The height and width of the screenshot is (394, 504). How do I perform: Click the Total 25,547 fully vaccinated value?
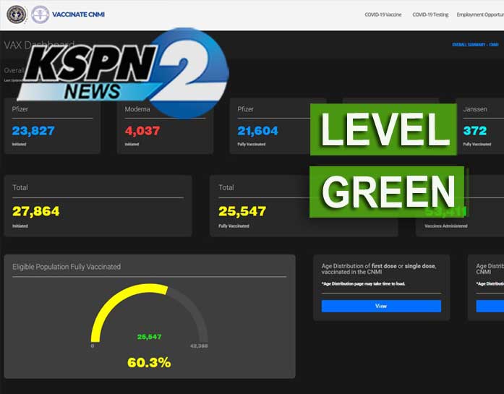242,211
